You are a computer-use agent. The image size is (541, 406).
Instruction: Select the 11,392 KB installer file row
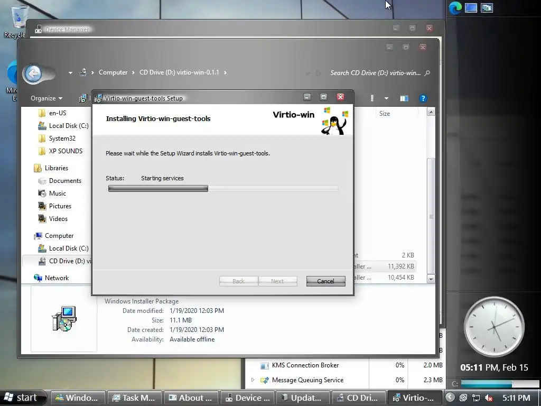[x=385, y=266]
